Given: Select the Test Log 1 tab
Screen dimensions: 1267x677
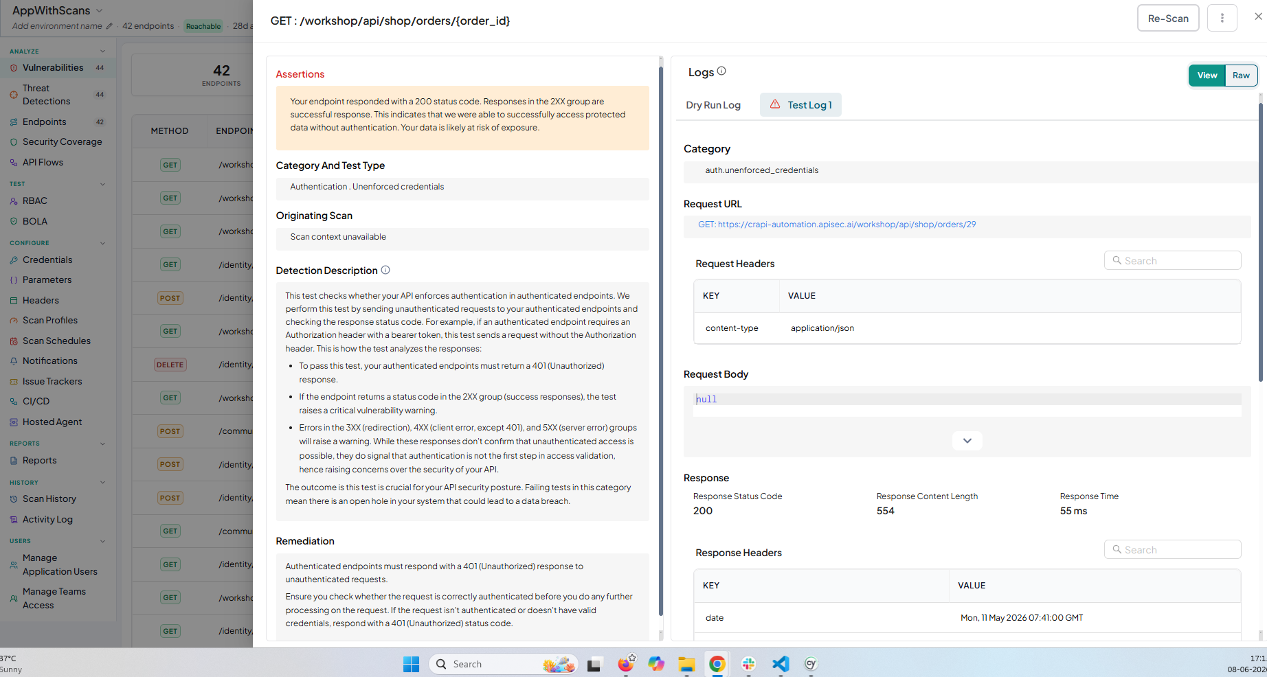Looking at the screenshot, I should point(800,104).
